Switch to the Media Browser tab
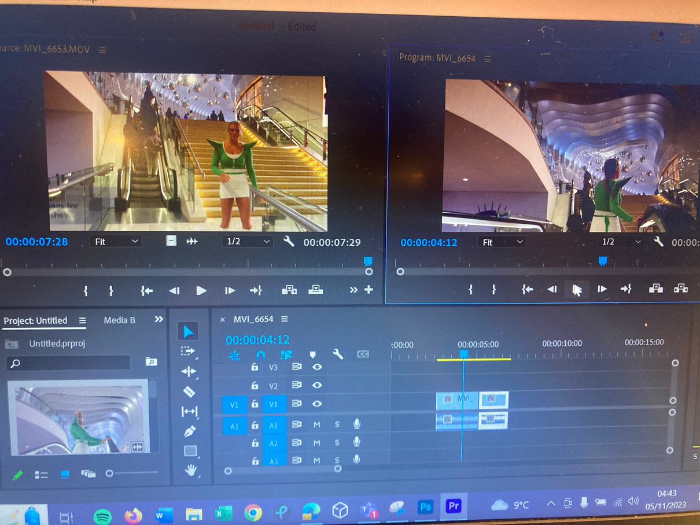The width and height of the screenshot is (700, 525). pos(119,320)
